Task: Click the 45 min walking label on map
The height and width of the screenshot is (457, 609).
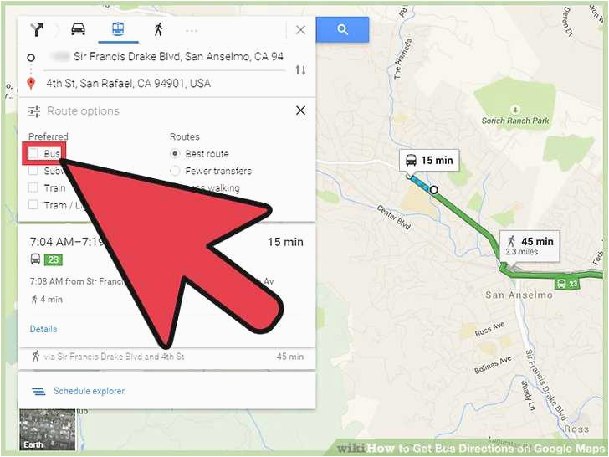Action: [530, 245]
